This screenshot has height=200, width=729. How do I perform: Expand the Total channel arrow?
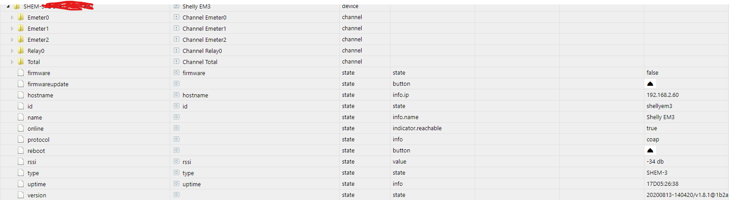coord(12,62)
